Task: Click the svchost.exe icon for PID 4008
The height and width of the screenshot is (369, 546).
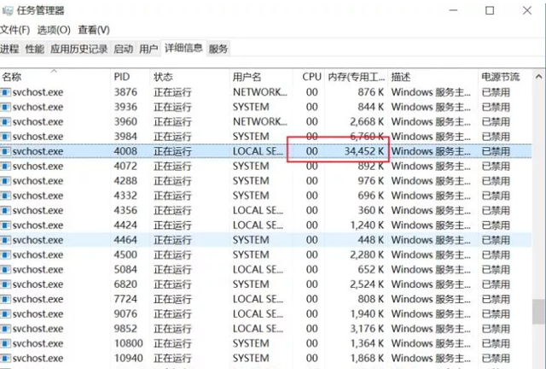Action: [6, 151]
